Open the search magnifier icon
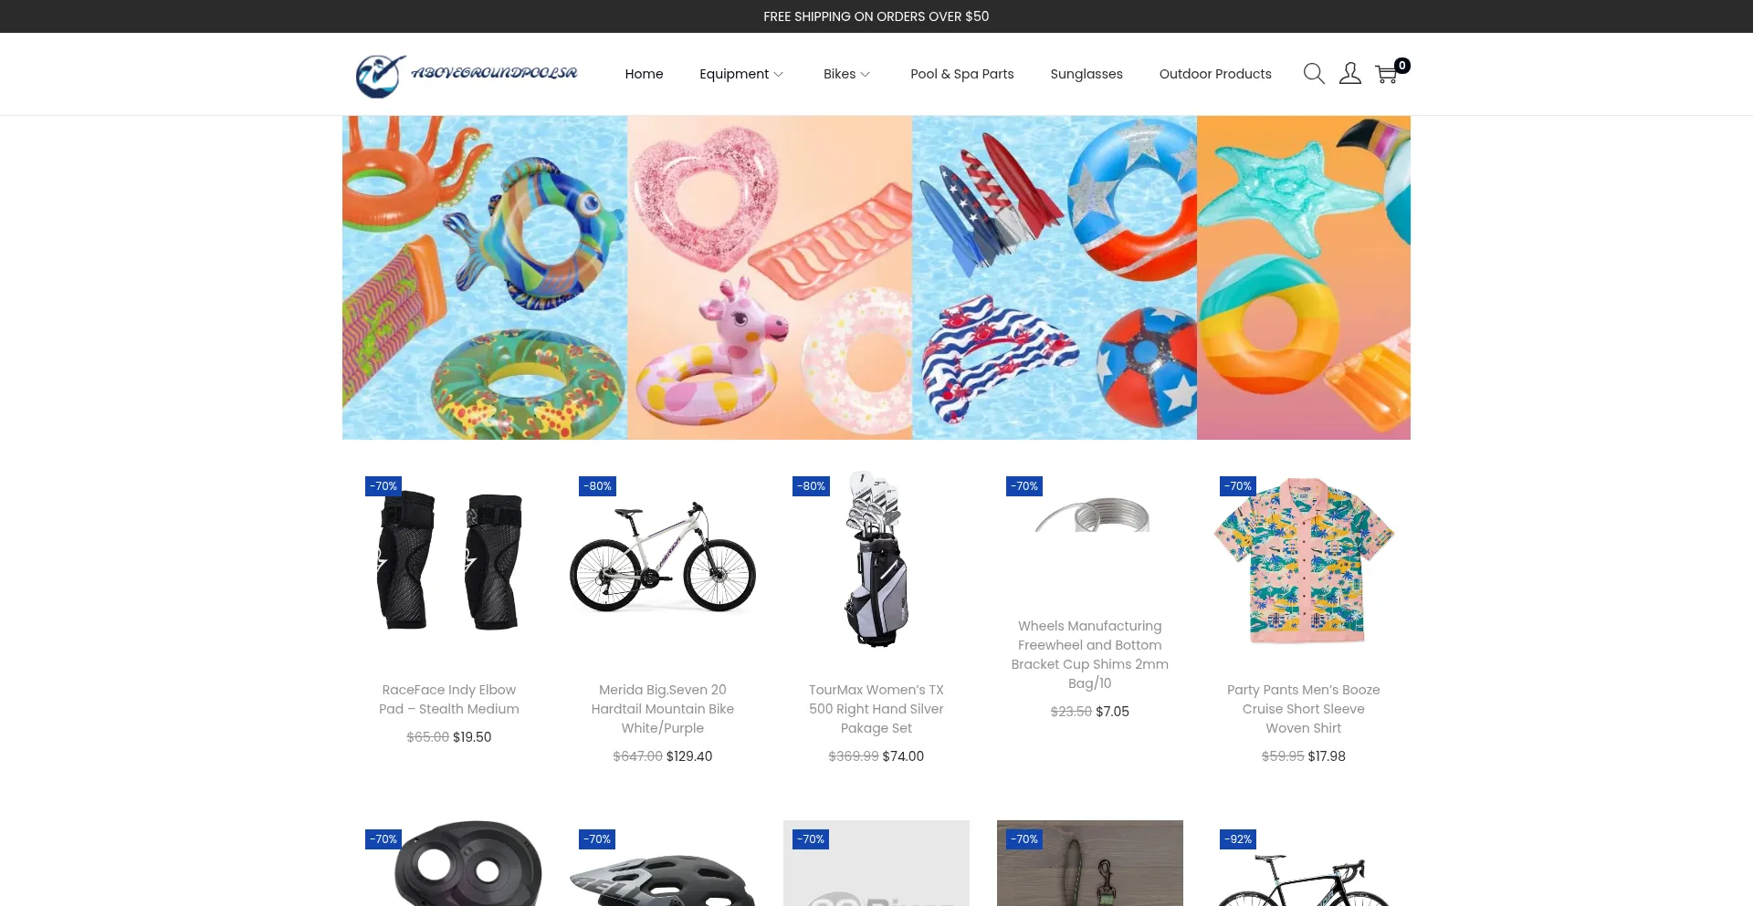The image size is (1753, 906). pyautogui.click(x=1313, y=74)
